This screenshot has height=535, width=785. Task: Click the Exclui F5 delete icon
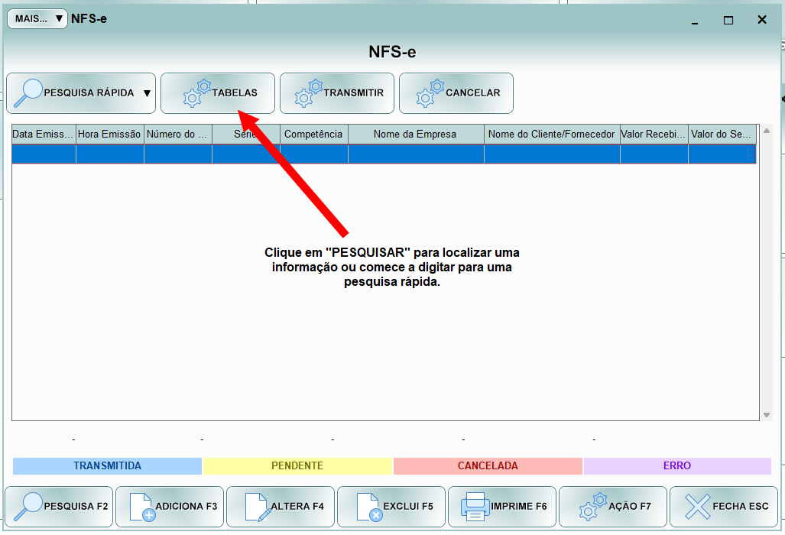tap(369, 506)
